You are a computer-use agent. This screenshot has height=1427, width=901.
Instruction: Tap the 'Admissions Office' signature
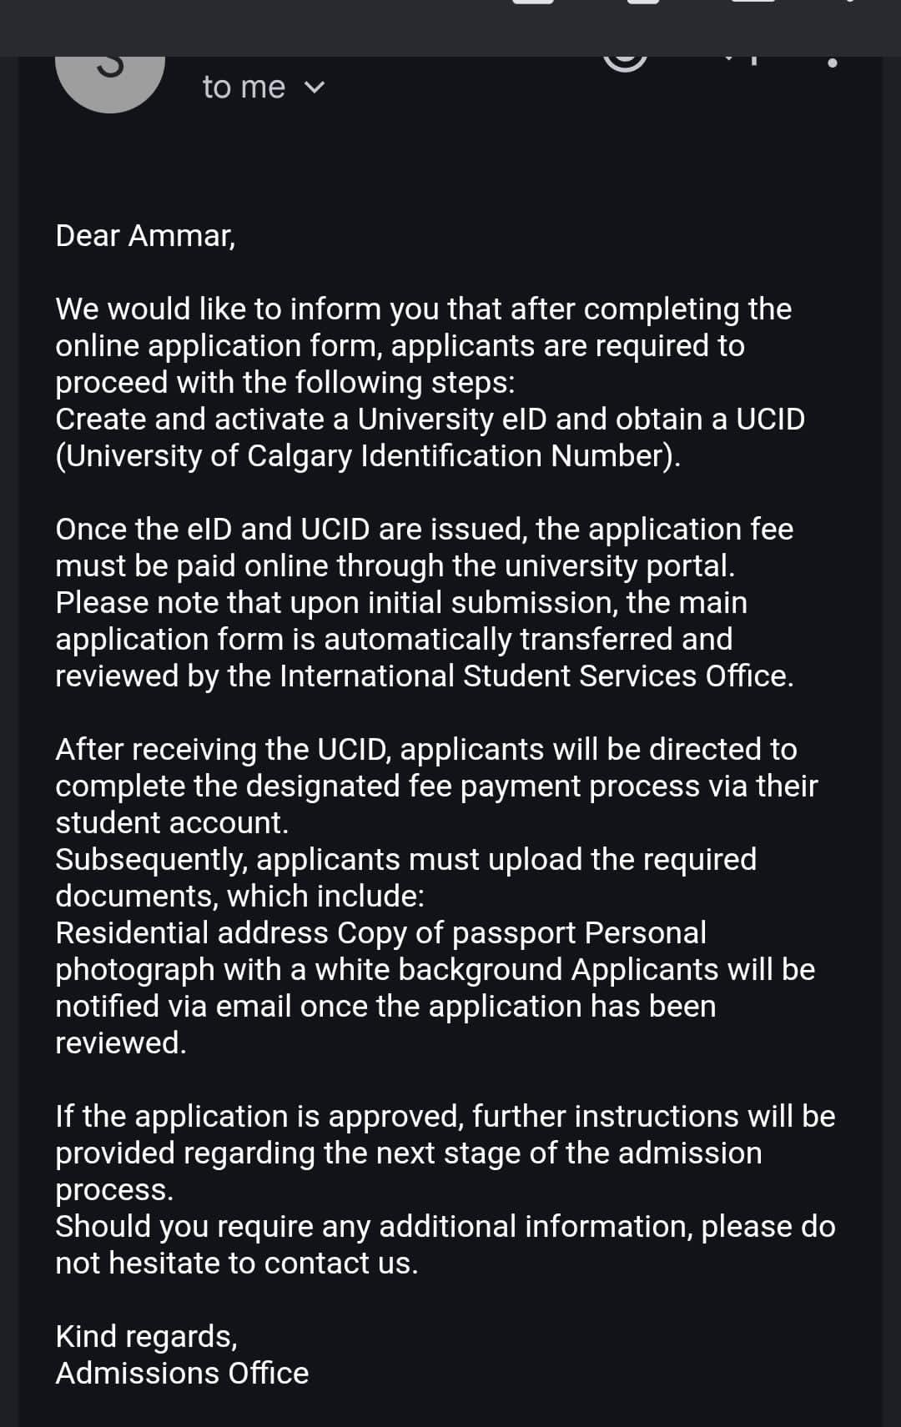[182, 1374]
